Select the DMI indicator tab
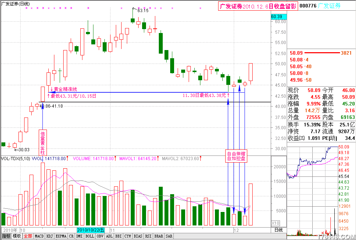This screenshot has height=240, width=356. click(80, 236)
